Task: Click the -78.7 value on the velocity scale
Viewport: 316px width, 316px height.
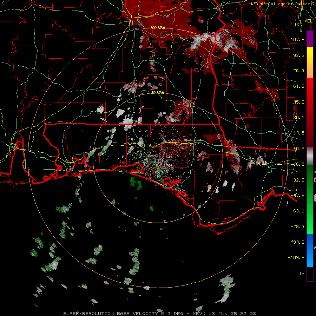Action: tap(297, 226)
